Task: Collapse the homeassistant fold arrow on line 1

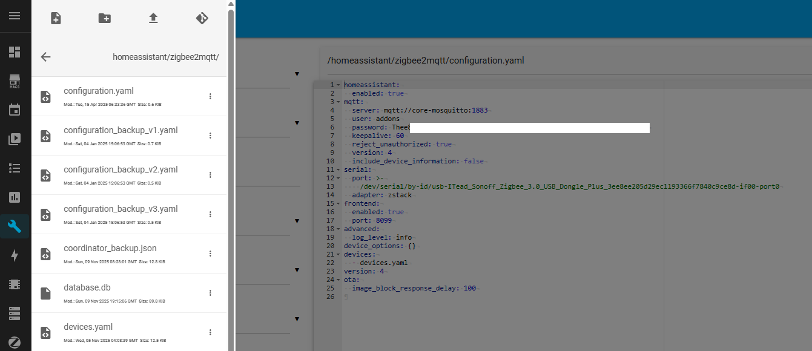Action: 338,85
